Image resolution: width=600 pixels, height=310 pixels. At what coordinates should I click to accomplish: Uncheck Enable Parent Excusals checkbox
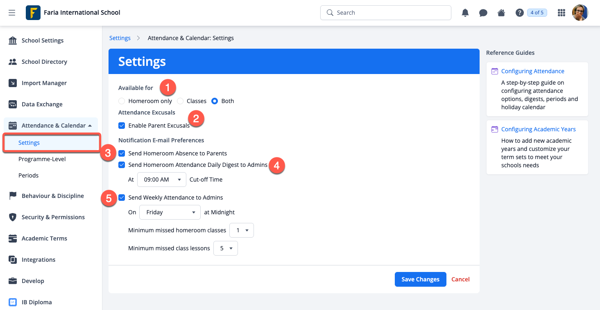point(122,126)
